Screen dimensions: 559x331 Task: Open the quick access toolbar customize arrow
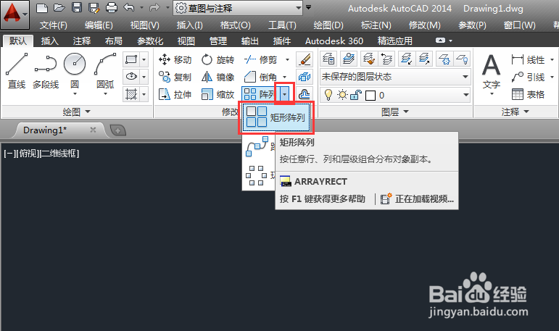point(309,7)
